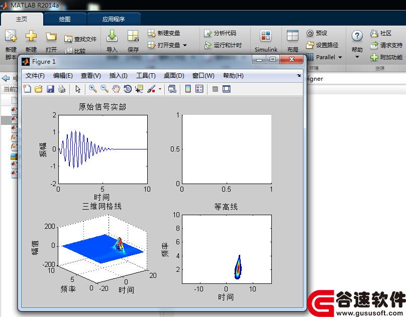Click the Show Plot Tools and Dock Figure icon
This screenshot has width=406, height=317.
pyautogui.click(x=226, y=89)
